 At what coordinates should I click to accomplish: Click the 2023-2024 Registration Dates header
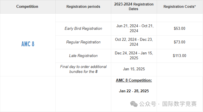134,7
